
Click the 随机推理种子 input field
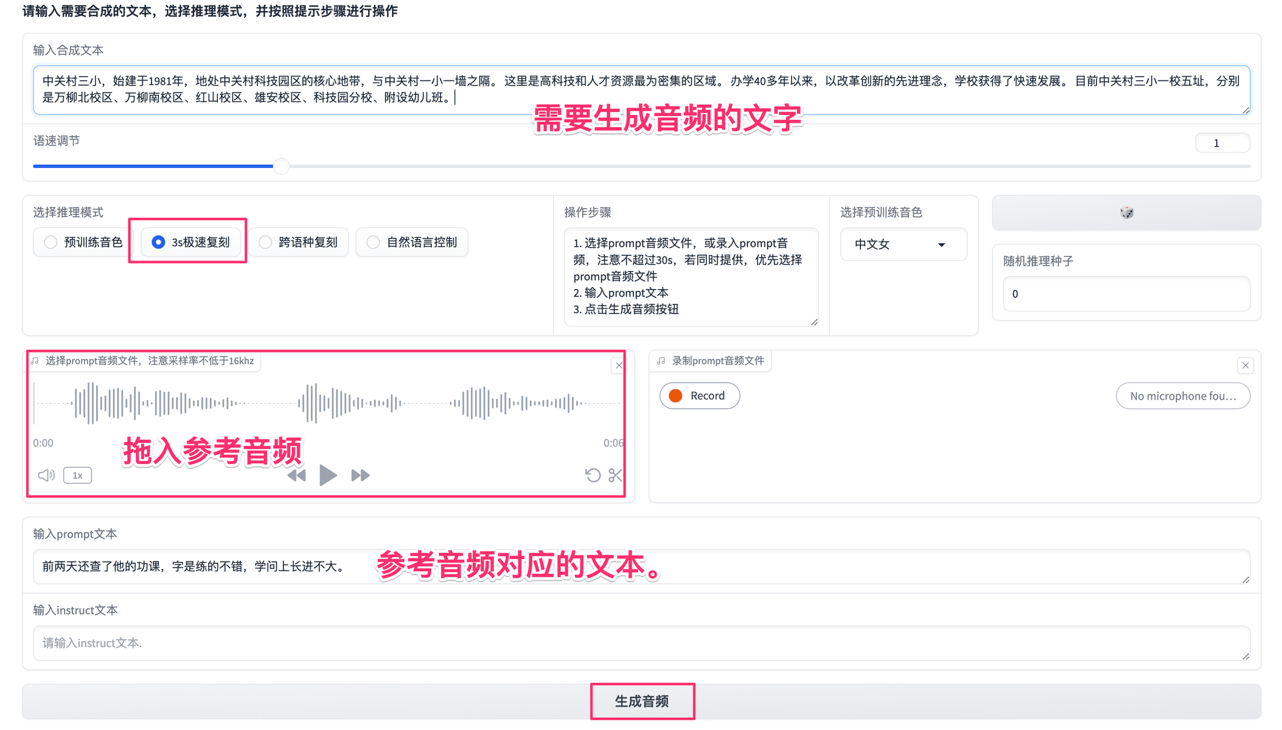[1126, 294]
